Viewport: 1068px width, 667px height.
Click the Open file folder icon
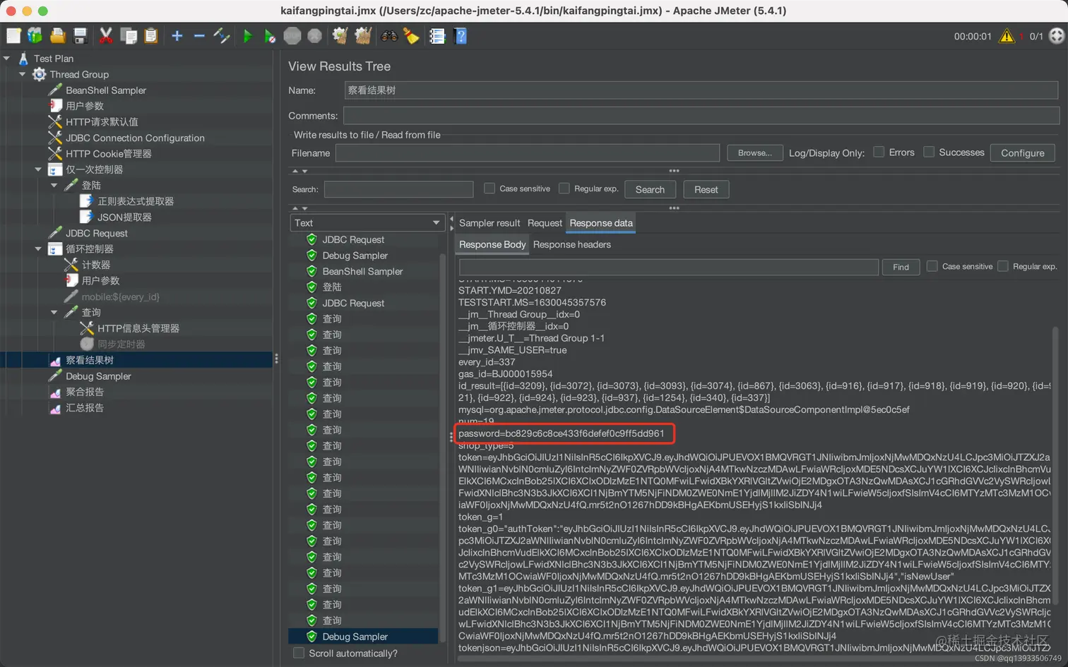click(58, 35)
